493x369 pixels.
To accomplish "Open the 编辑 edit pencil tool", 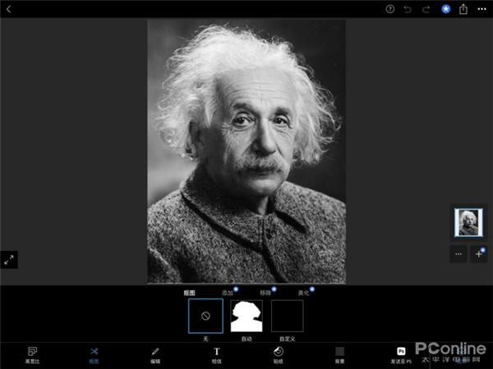I will (x=155, y=355).
